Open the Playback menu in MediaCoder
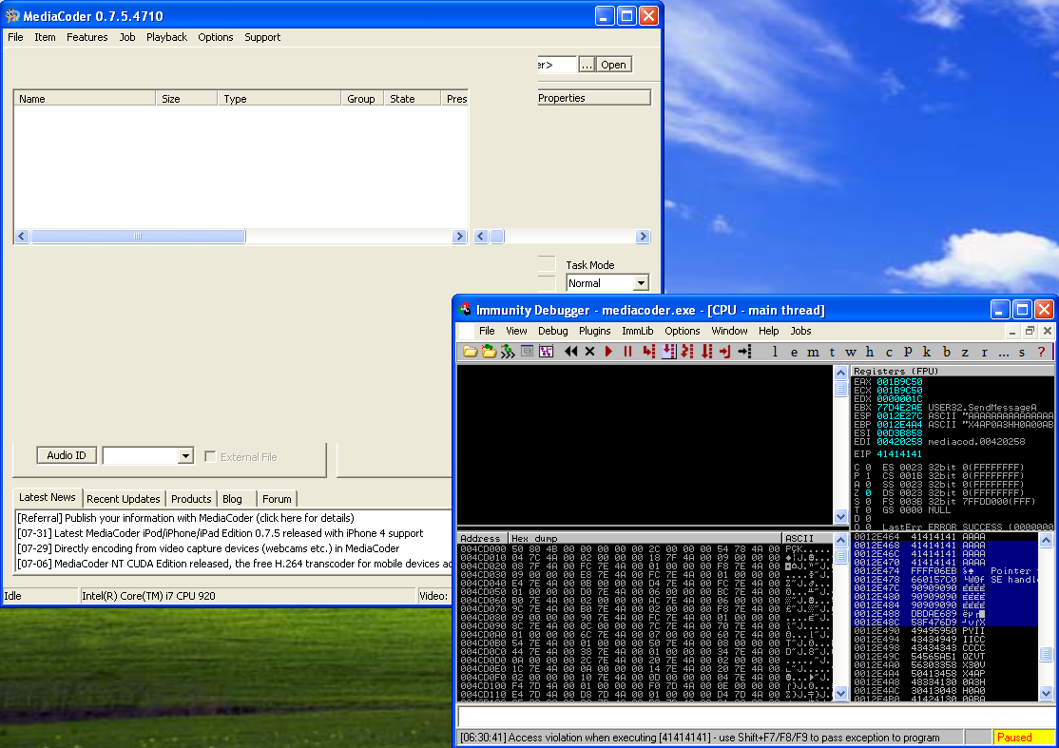 click(166, 37)
